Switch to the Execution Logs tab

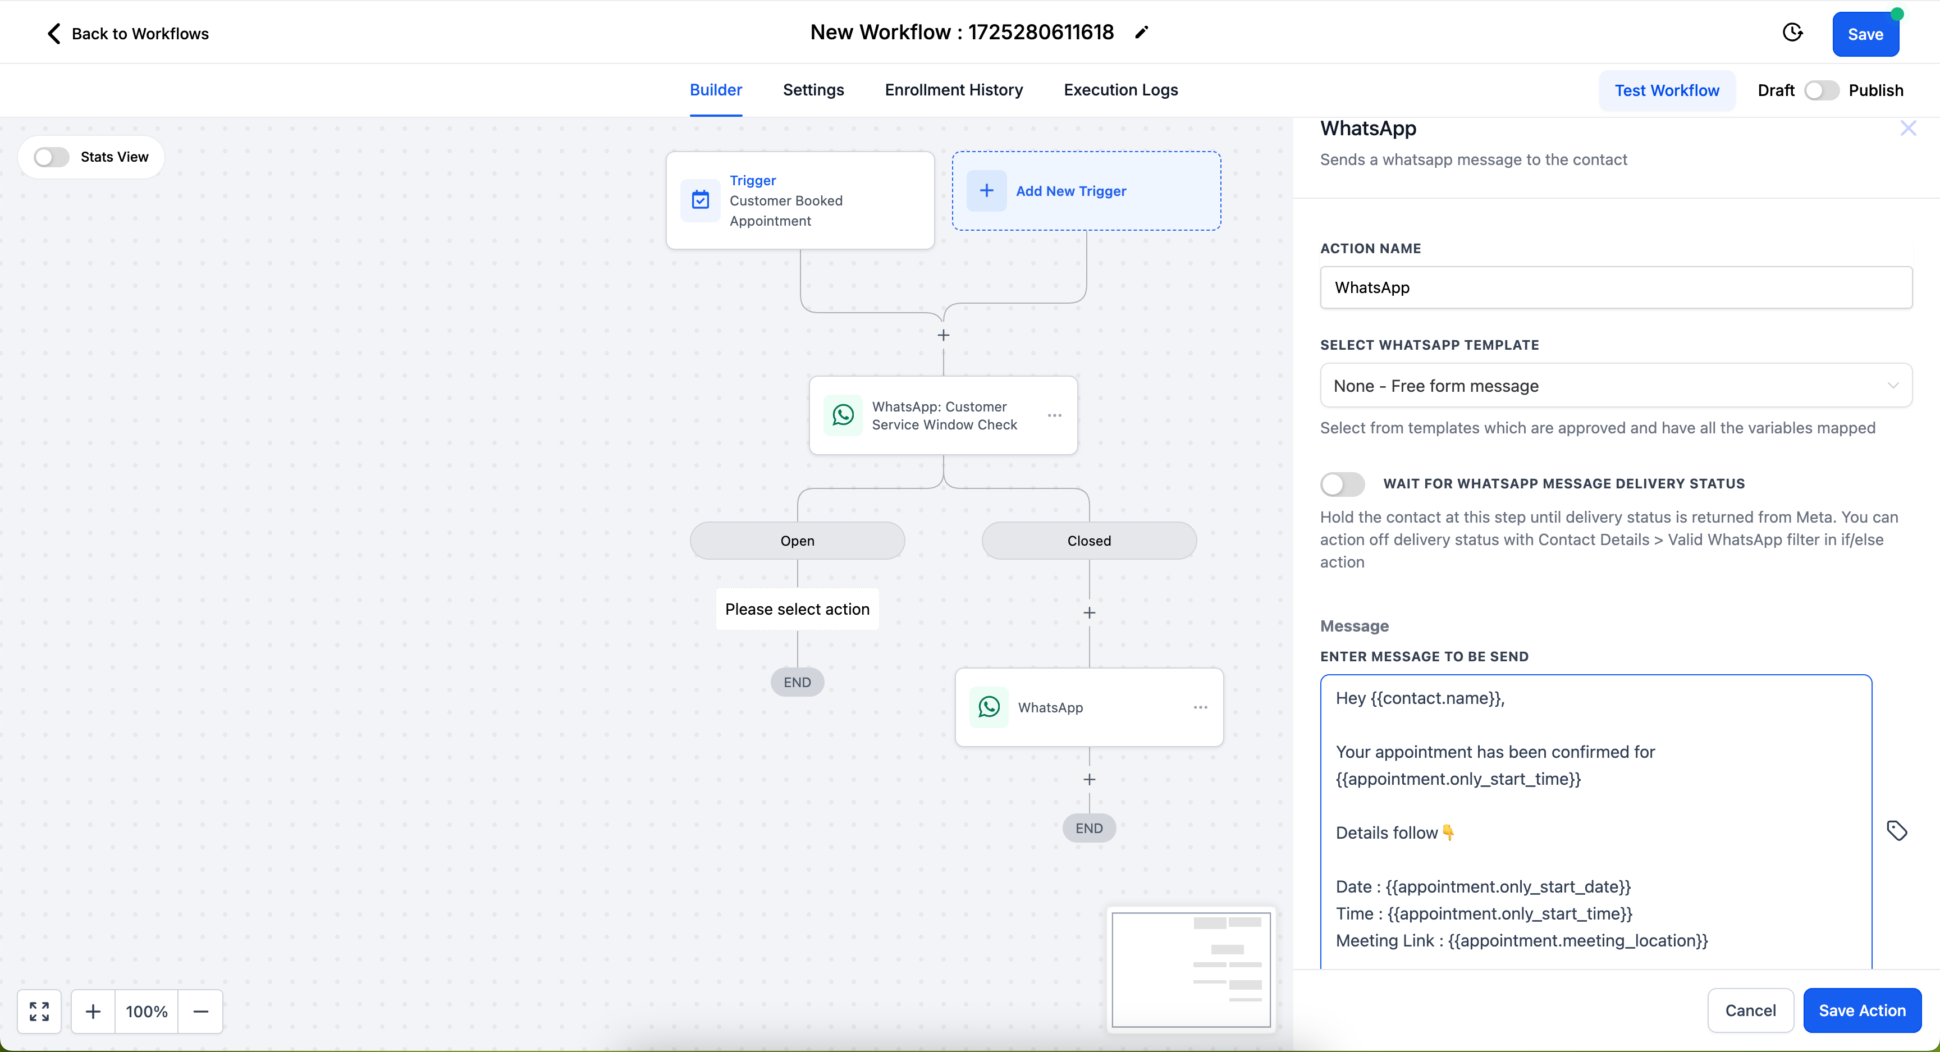[1122, 89]
